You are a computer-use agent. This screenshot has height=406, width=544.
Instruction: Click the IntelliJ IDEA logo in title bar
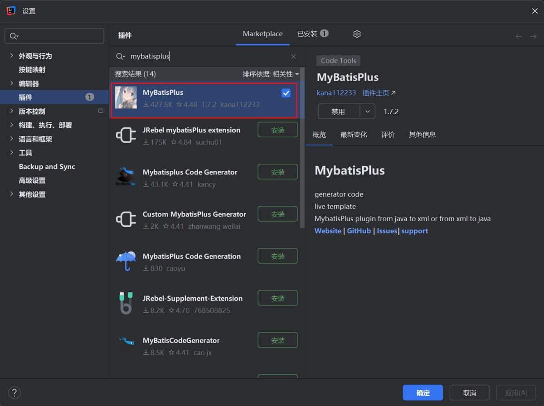coord(11,11)
